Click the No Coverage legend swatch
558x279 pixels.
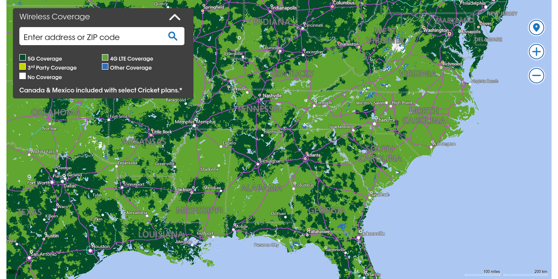coord(23,76)
